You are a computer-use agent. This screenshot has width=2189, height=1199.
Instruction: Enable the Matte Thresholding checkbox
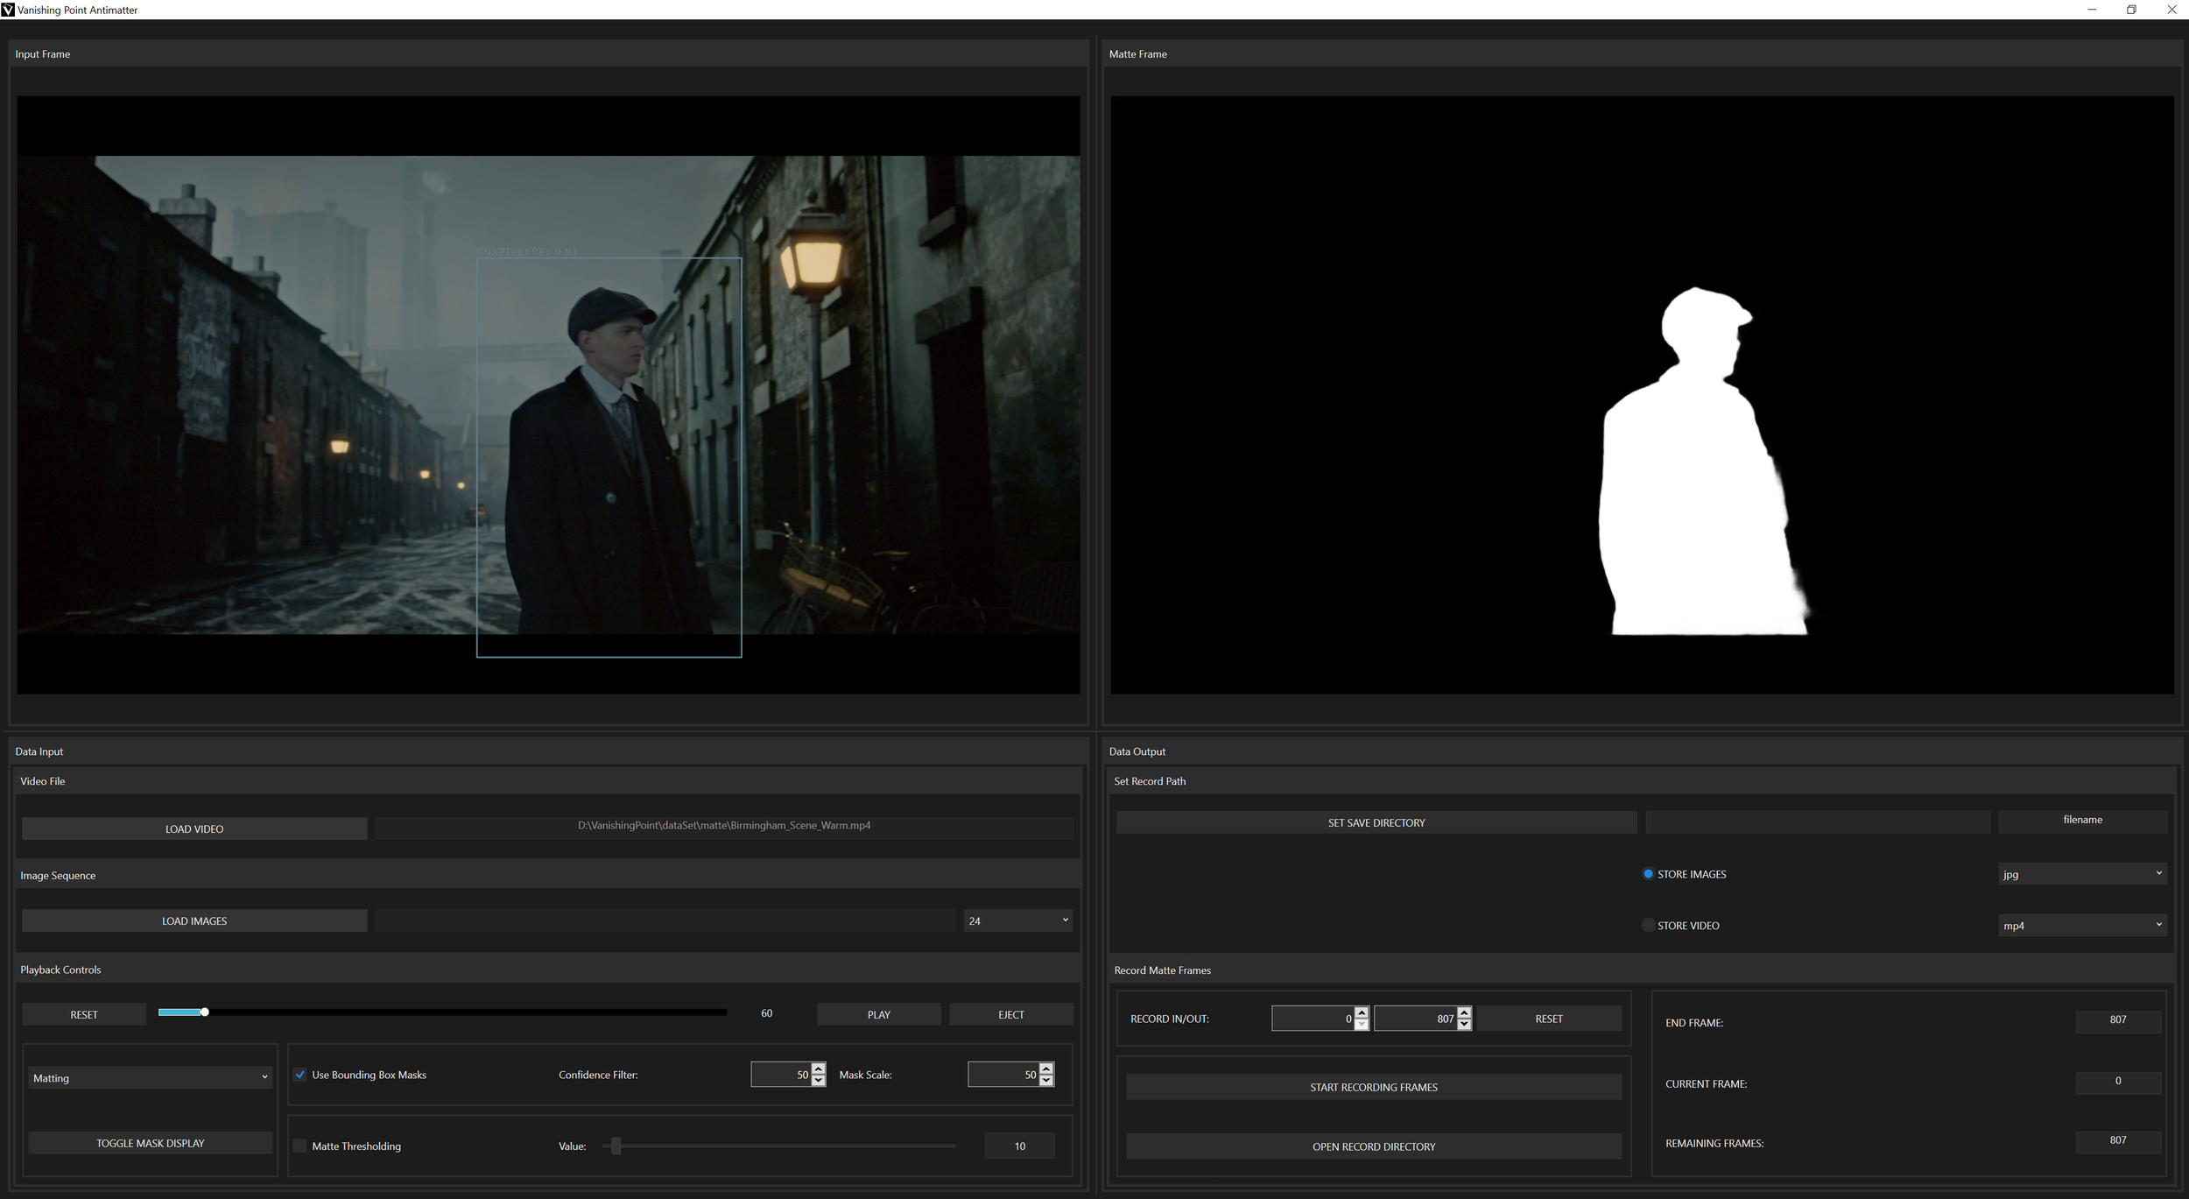(x=300, y=1146)
